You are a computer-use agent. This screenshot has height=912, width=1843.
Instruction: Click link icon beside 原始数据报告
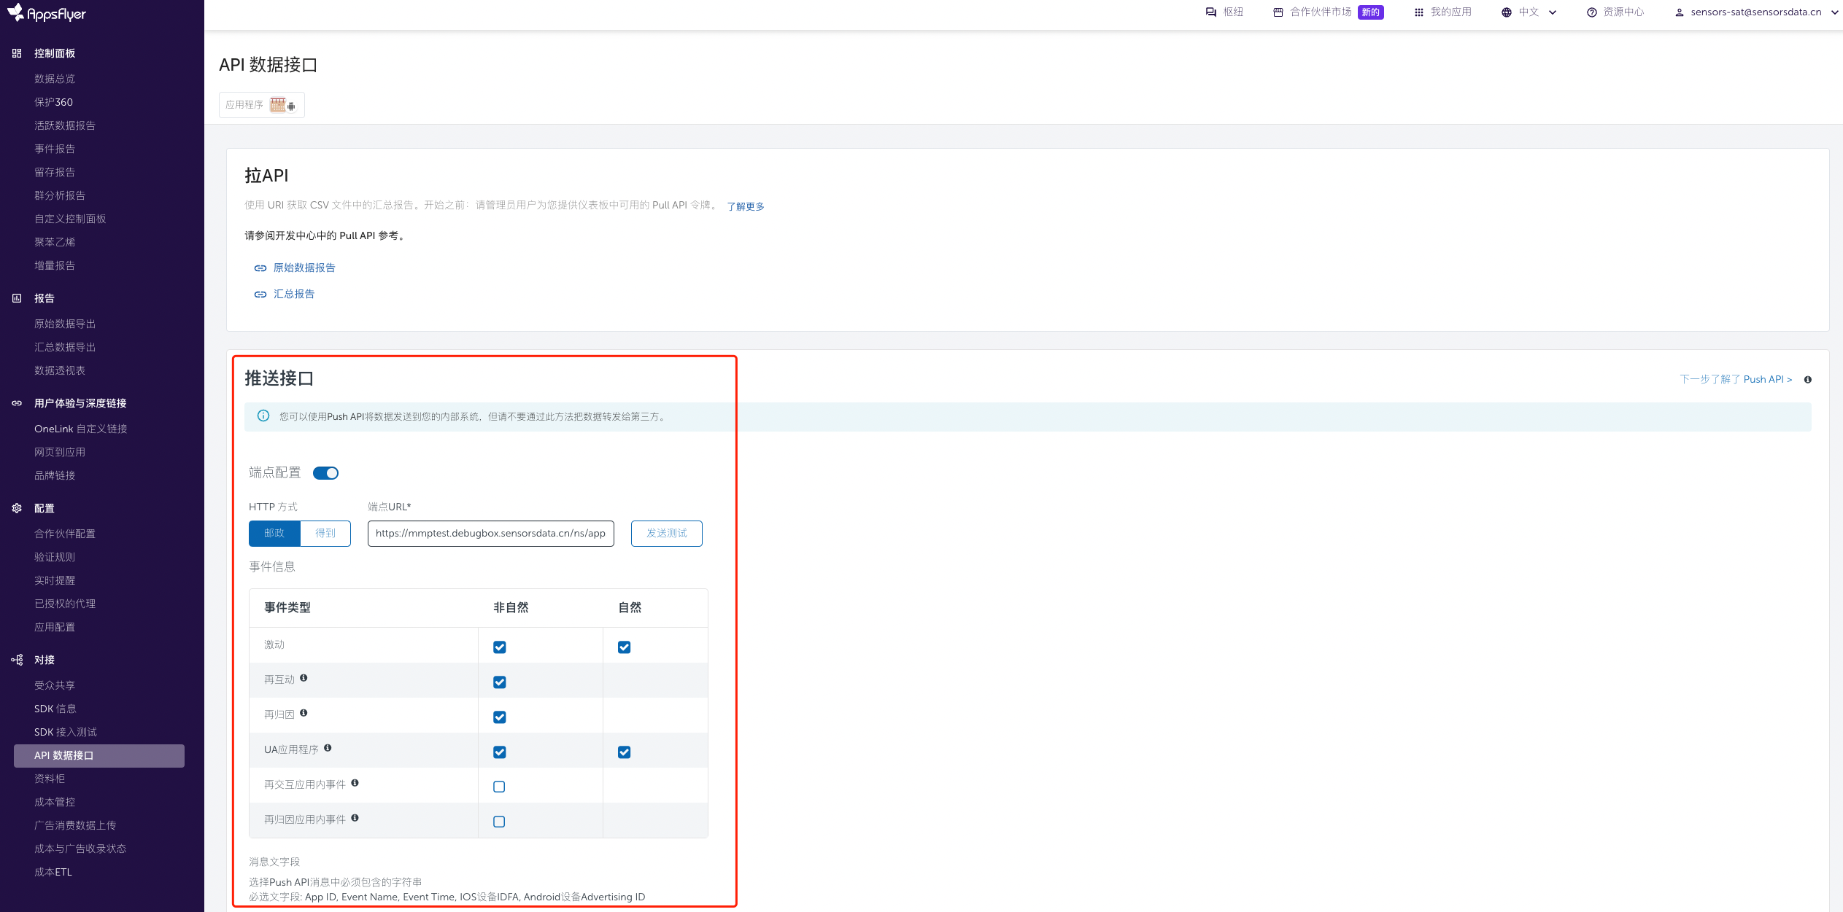[260, 268]
